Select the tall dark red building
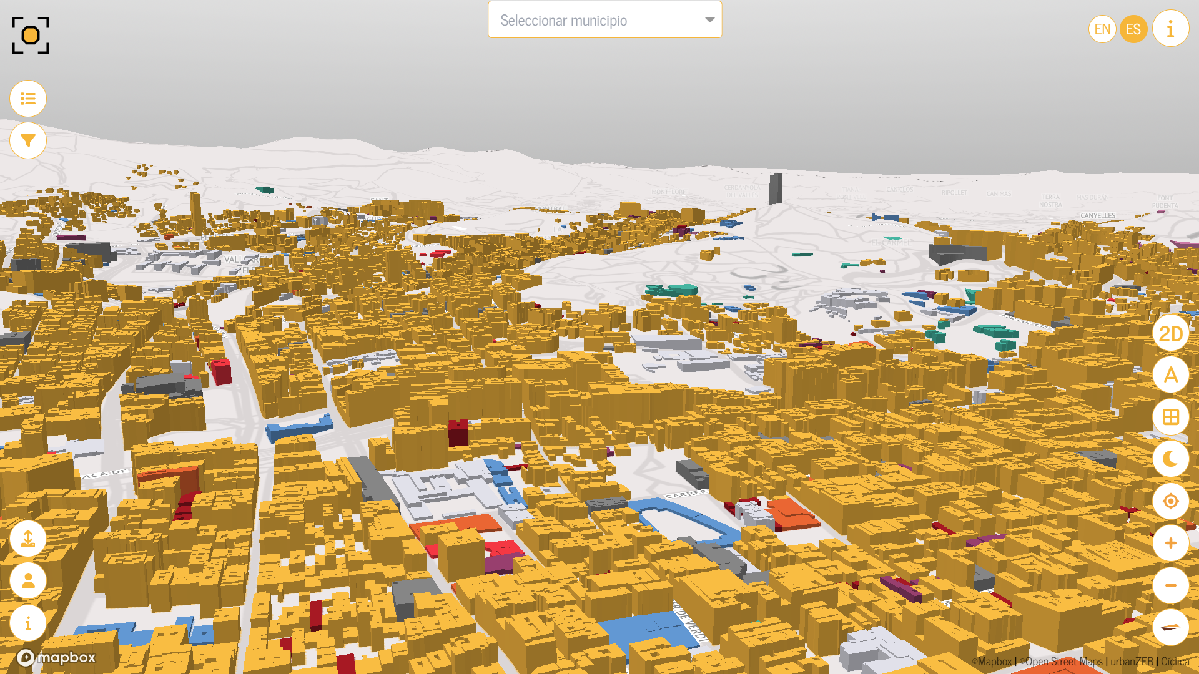The height and width of the screenshot is (674, 1199). [458, 432]
